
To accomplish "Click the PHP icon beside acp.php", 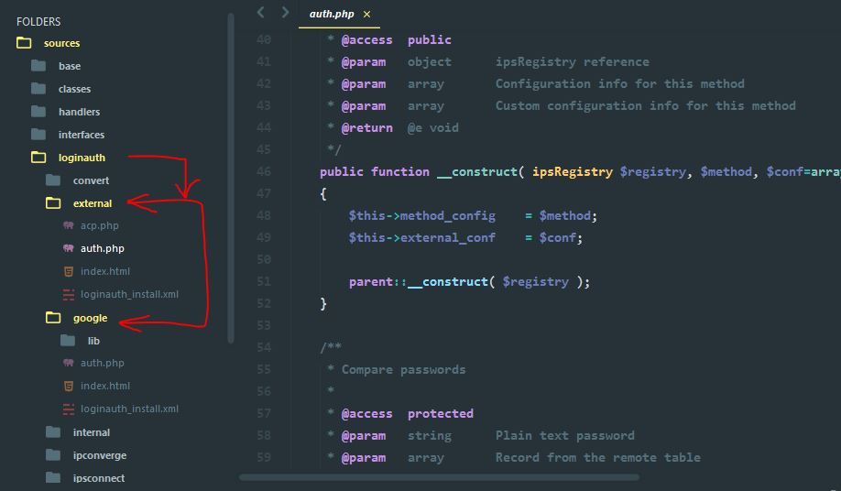I will pyautogui.click(x=69, y=225).
